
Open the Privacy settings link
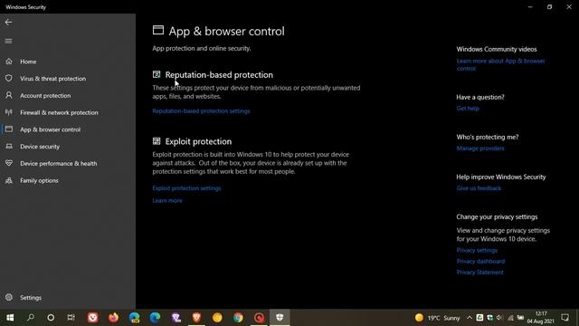click(477, 250)
